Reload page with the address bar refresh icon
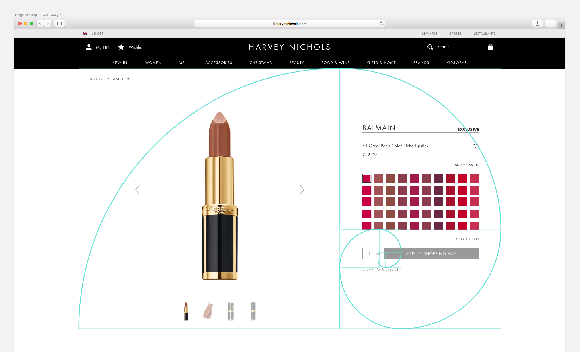Screen dimensions: 580x352 (381, 24)
